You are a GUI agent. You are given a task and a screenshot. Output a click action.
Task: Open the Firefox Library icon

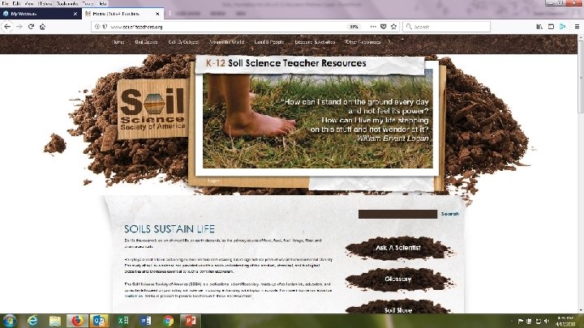pyautogui.click(x=539, y=27)
